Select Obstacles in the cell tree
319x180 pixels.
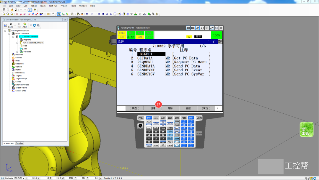tap(19, 64)
